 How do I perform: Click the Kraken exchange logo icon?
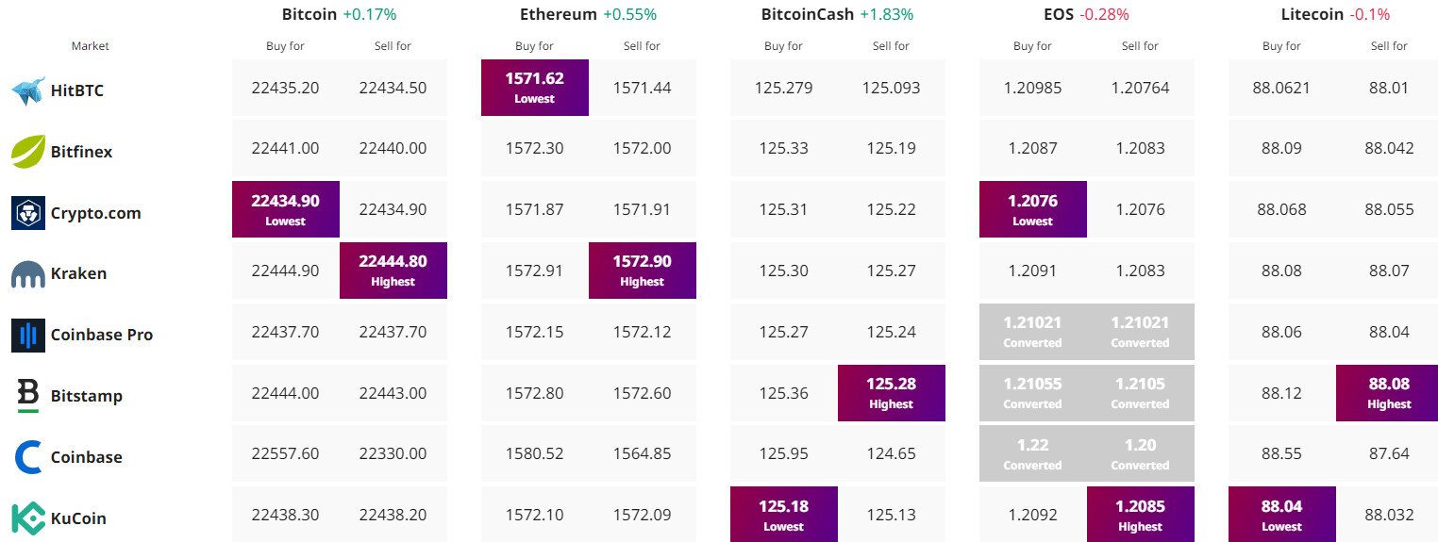coord(28,274)
